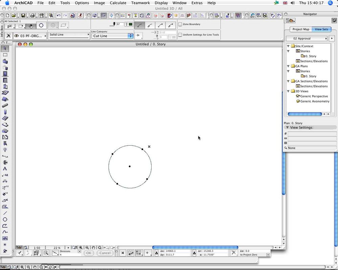Click the Undo arrow in the top toolbar
This screenshot has height=270, width=338.
point(59,15)
